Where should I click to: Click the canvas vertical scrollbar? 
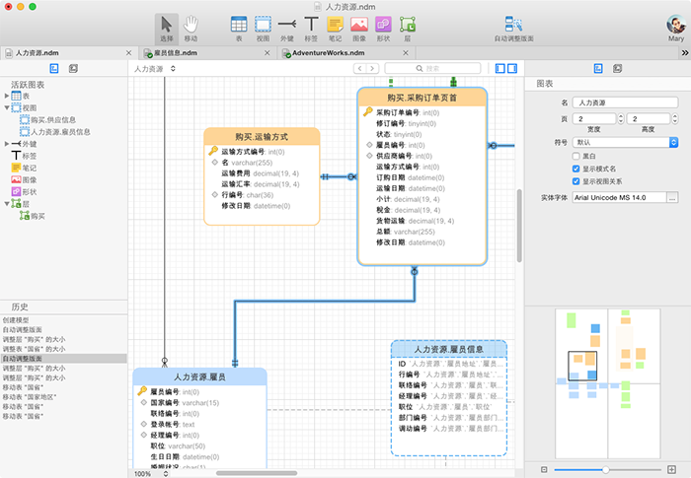pos(519,226)
